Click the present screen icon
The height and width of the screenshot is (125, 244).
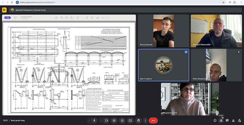(130, 120)
